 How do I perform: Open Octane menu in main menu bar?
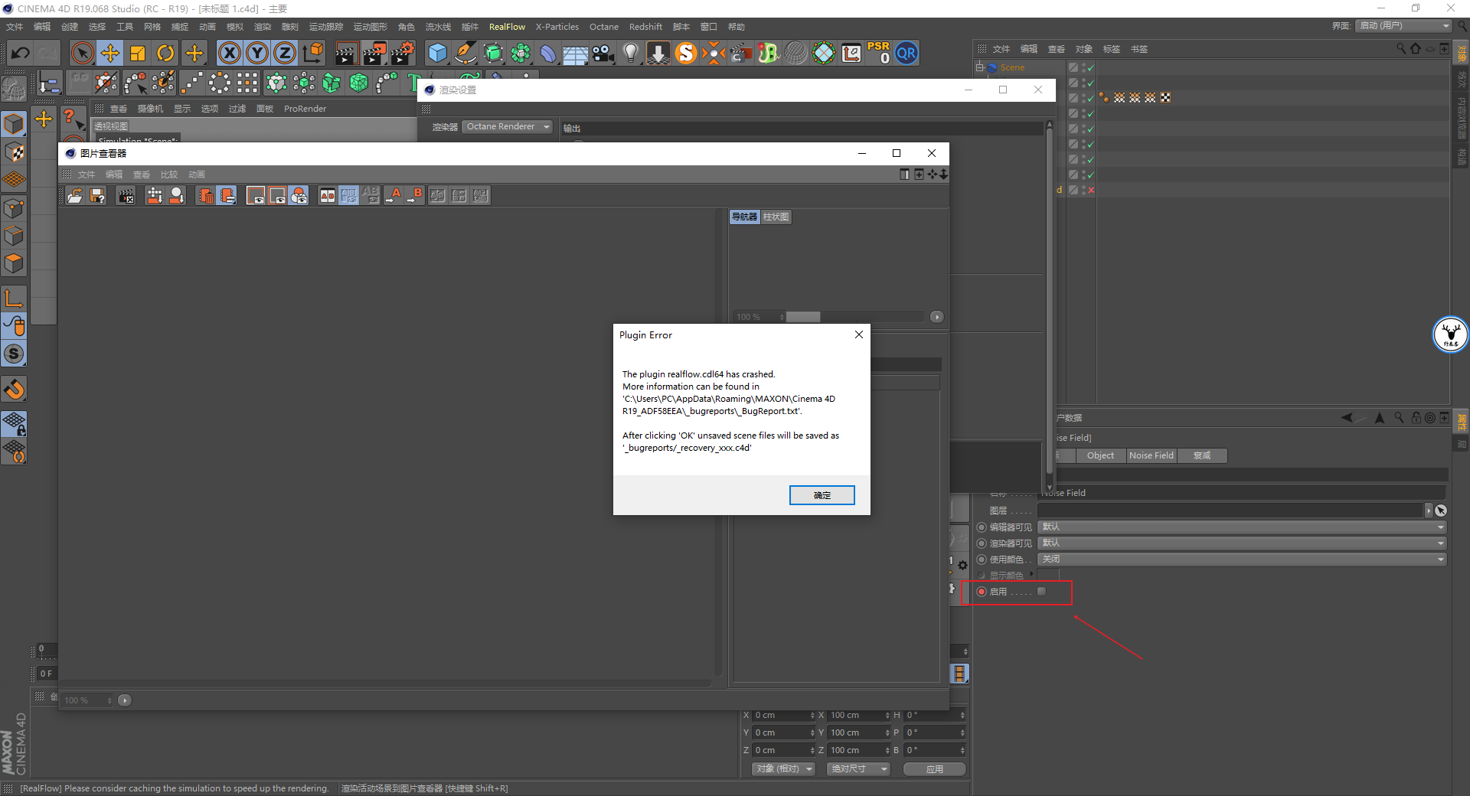[x=603, y=27]
